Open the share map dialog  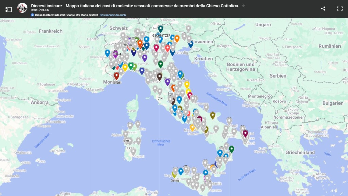point(323,9)
